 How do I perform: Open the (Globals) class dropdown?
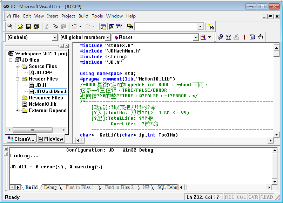coord(55,37)
